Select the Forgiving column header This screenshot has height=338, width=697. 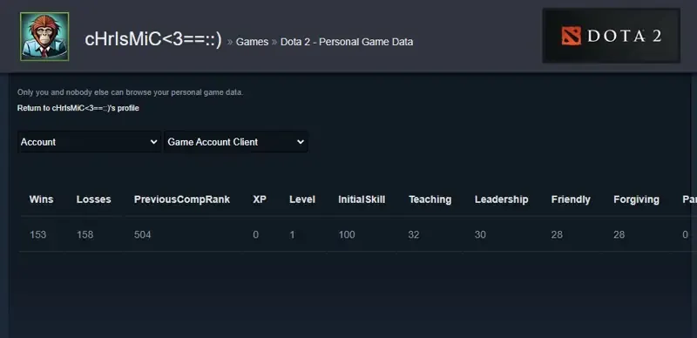(636, 199)
